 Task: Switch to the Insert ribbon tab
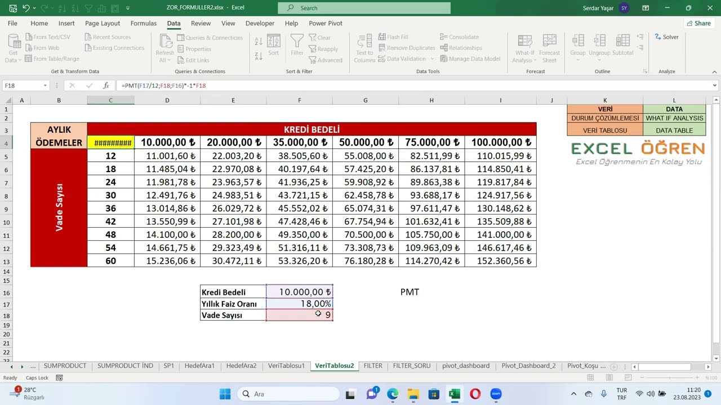pos(66,23)
